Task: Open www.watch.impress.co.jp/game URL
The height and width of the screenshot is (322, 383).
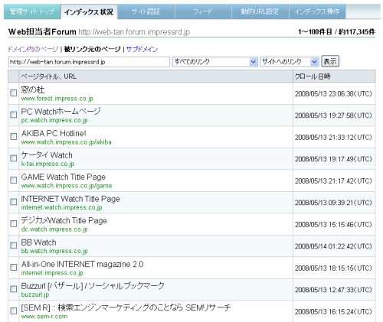Action: (67, 186)
